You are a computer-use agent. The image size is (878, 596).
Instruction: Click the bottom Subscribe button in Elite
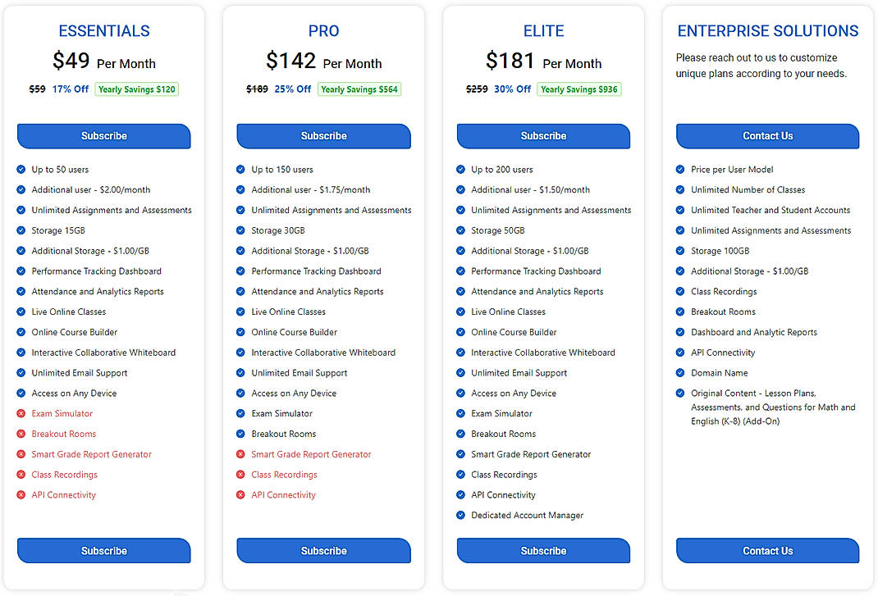click(543, 550)
